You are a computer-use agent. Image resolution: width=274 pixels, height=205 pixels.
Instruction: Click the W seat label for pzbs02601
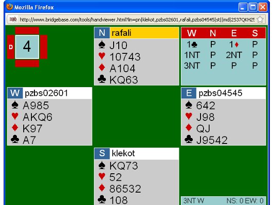[15, 93]
